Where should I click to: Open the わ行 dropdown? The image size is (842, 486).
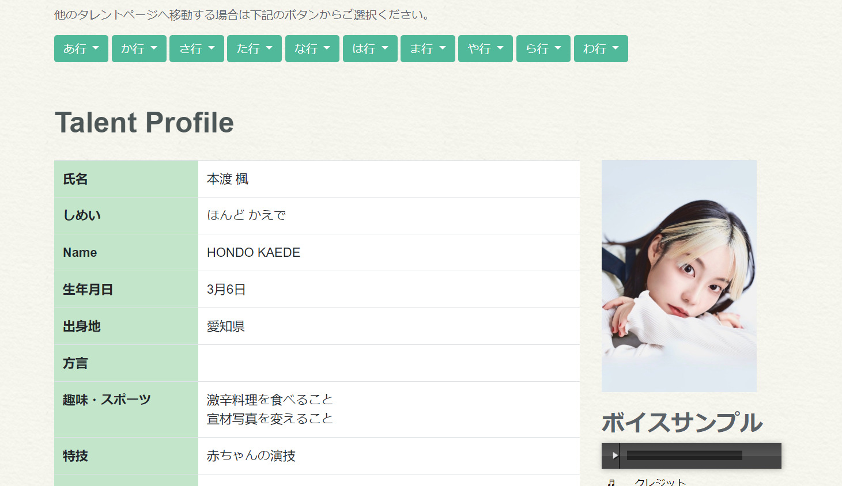(x=601, y=48)
